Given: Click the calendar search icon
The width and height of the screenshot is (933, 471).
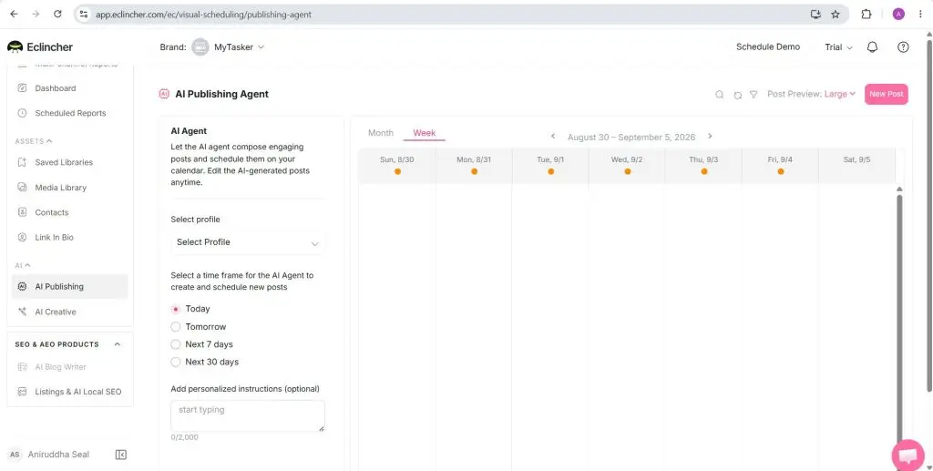Looking at the screenshot, I should click(720, 95).
